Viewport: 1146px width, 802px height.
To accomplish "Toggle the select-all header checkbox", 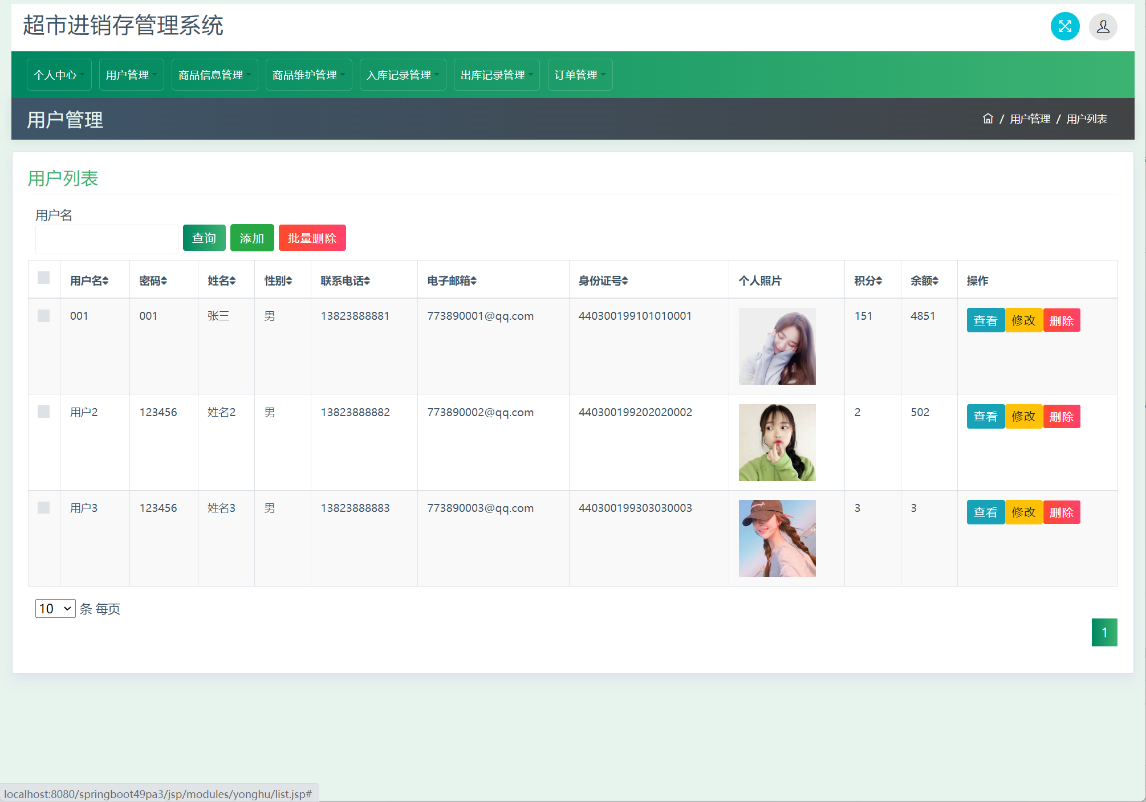I will [44, 278].
